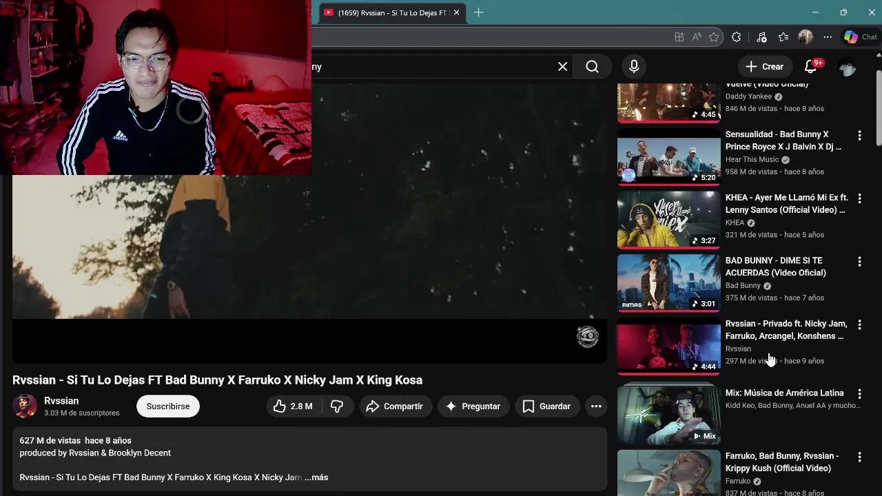882x496 pixels.
Task: Click '3.03 M de suscriptores' text
Action: pyautogui.click(x=82, y=413)
